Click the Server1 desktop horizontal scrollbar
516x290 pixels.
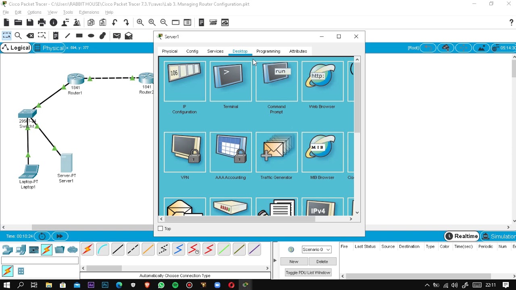239,219
